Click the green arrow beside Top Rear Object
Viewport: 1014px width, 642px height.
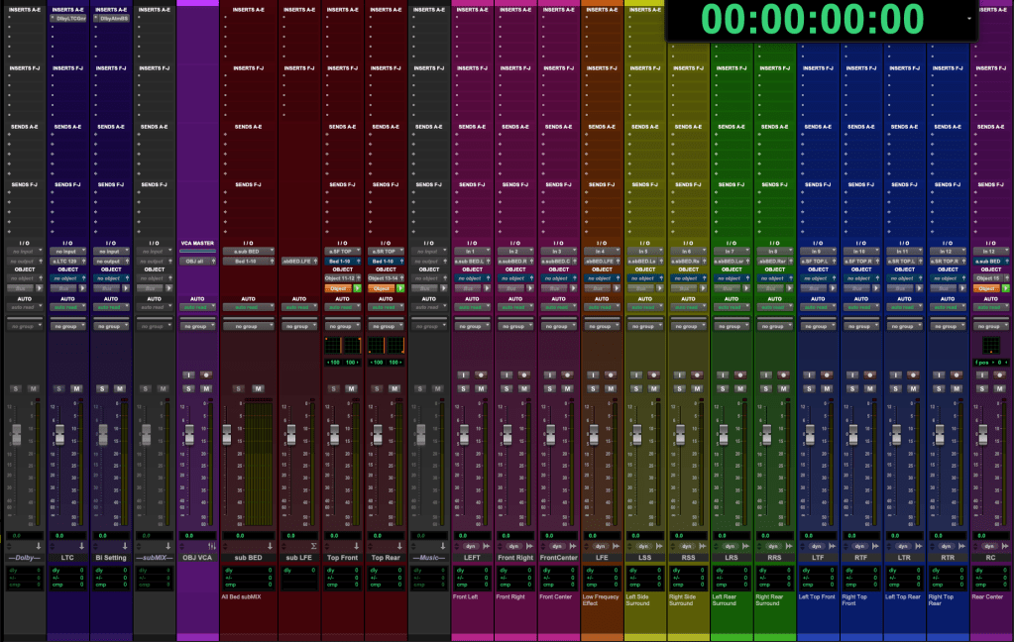[x=400, y=288]
